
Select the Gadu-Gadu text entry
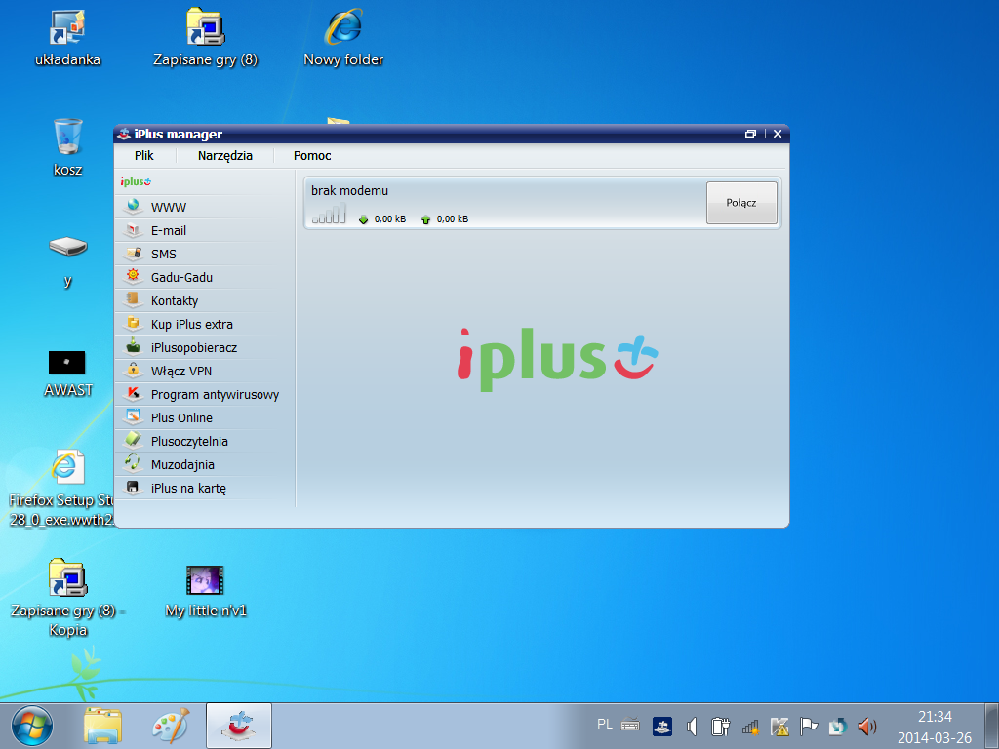tap(181, 277)
